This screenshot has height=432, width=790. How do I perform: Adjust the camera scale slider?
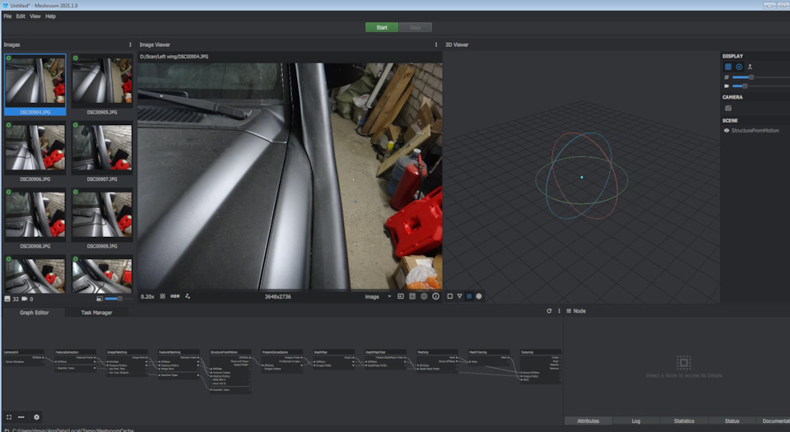(x=760, y=86)
